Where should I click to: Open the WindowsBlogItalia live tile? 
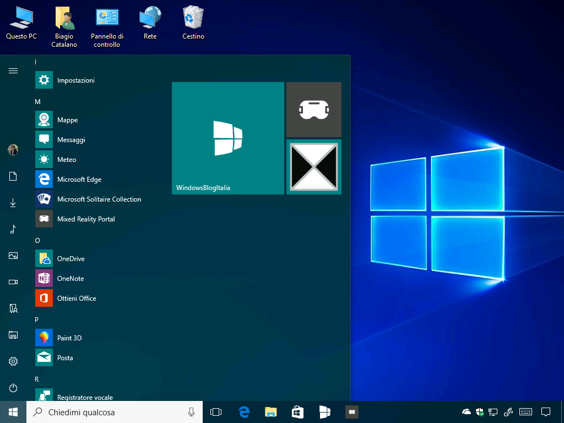[227, 138]
